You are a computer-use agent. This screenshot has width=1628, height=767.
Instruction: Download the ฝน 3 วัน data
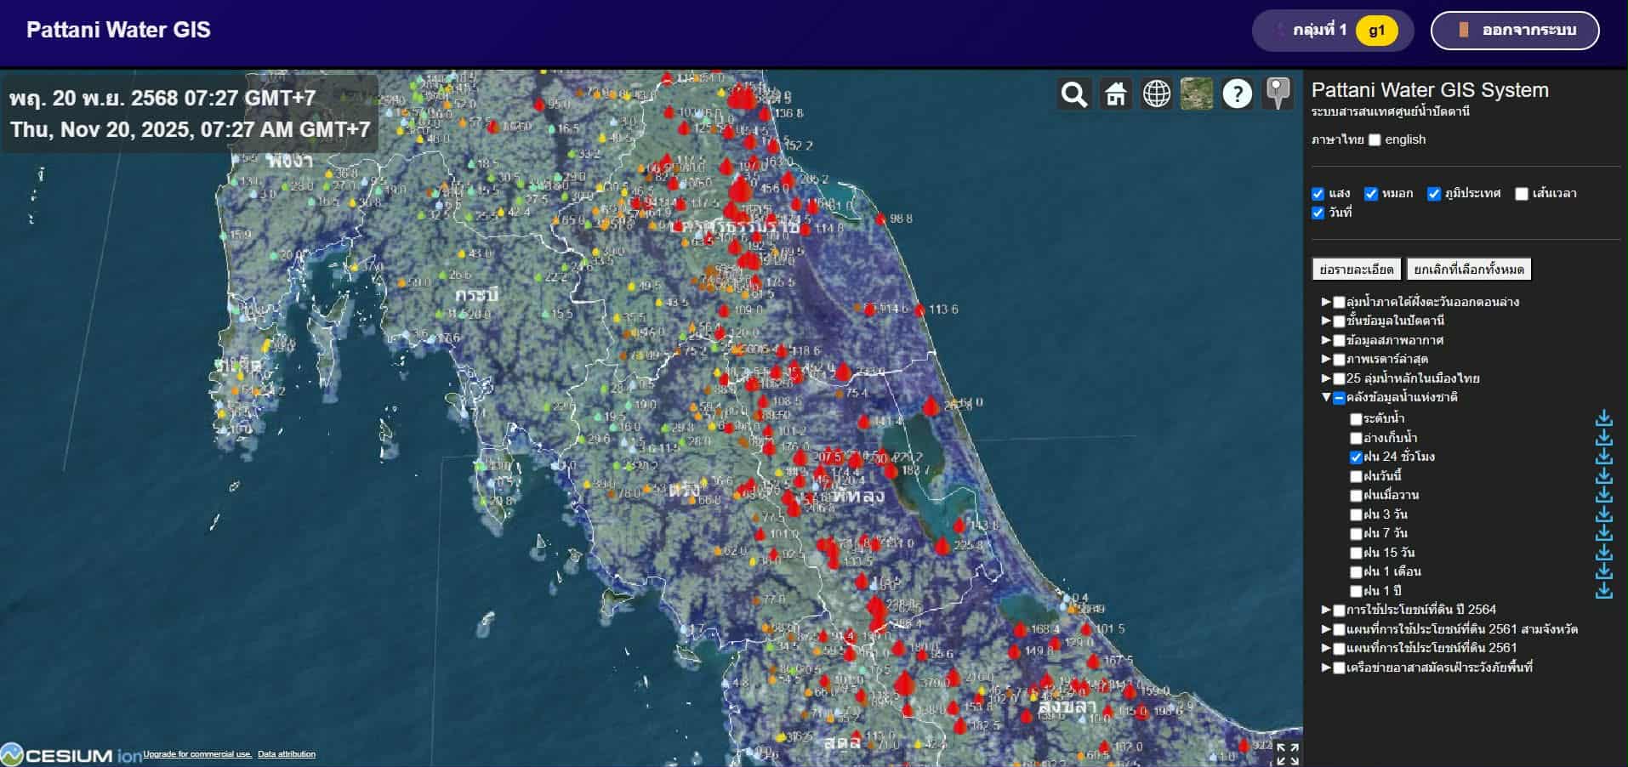pyautogui.click(x=1604, y=514)
